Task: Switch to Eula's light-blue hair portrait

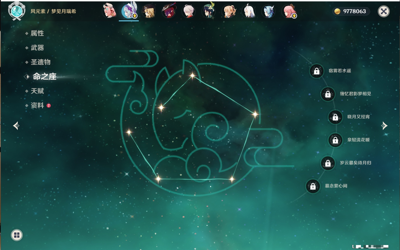Action: click(x=269, y=11)
